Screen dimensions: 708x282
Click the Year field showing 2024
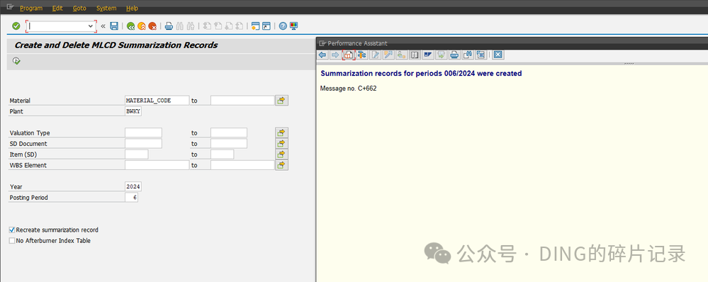pyautogui.click(x=133, y=186)
